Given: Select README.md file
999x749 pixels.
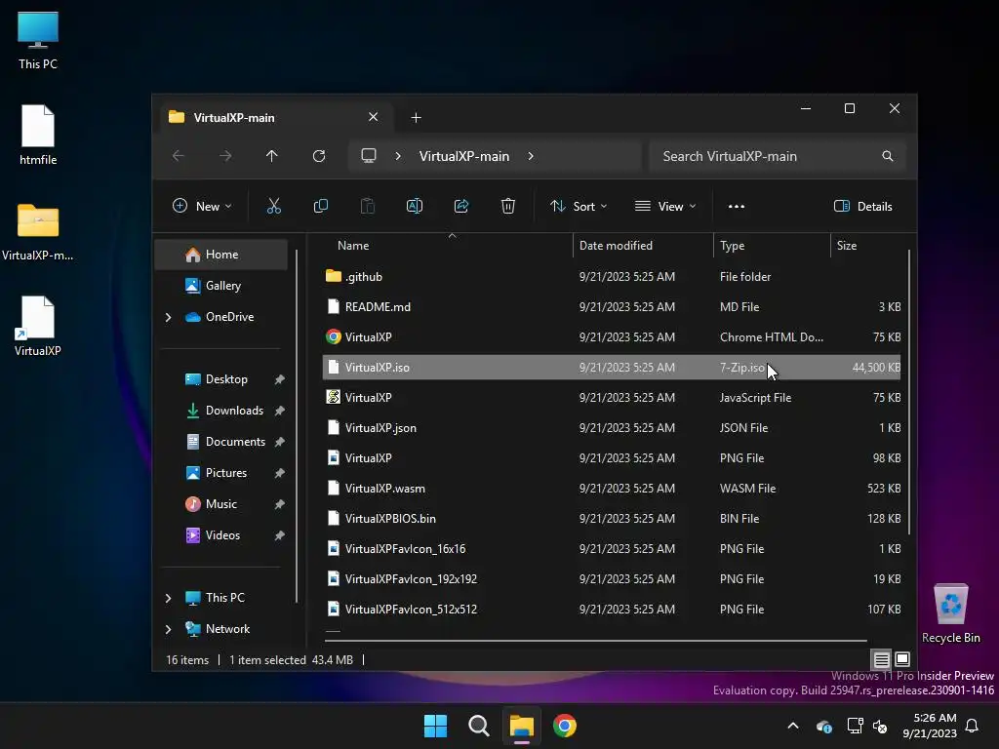Looking at the screenshot, I should (612, 307).
